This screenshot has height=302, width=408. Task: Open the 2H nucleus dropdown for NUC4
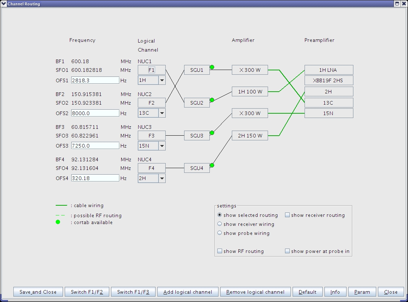pyautogui.click(x=162, y=178)
